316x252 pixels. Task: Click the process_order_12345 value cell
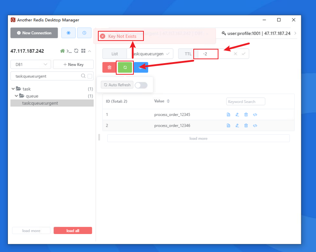coord(172,115)
